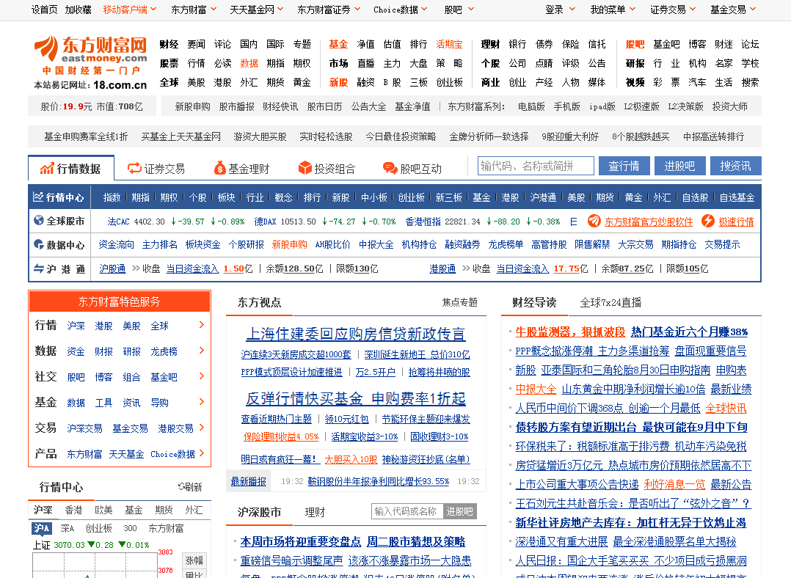This screenshot has width=791, height=578.
Task: Click the 证券交易 tab's swap-arrows icon
Action: [134, 168]
